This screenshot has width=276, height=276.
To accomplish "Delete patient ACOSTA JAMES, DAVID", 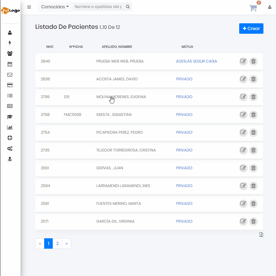I will click(x=253, y=79).
